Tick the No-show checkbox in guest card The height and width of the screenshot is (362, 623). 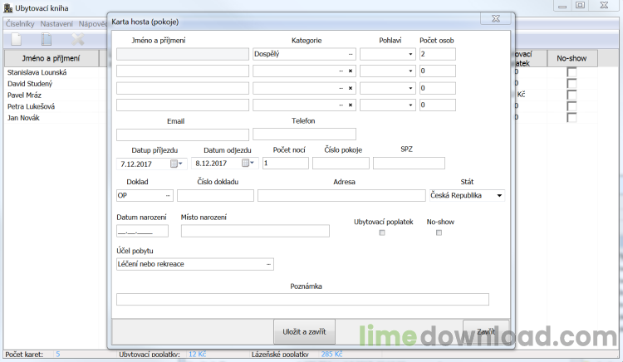pos(439,232)
